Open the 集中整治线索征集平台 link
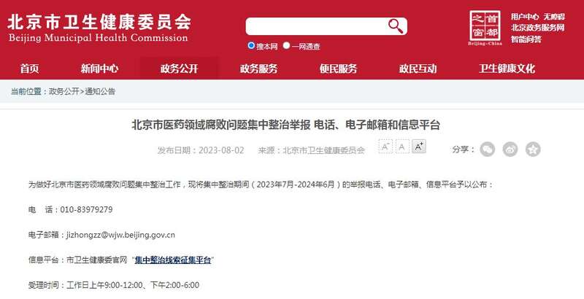Screen dimensions: 584x299 tap(173, 260)
